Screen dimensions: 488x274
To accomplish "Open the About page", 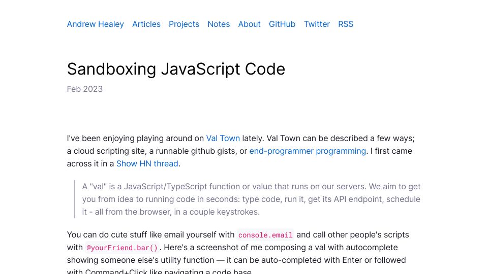I will [249, 24].
